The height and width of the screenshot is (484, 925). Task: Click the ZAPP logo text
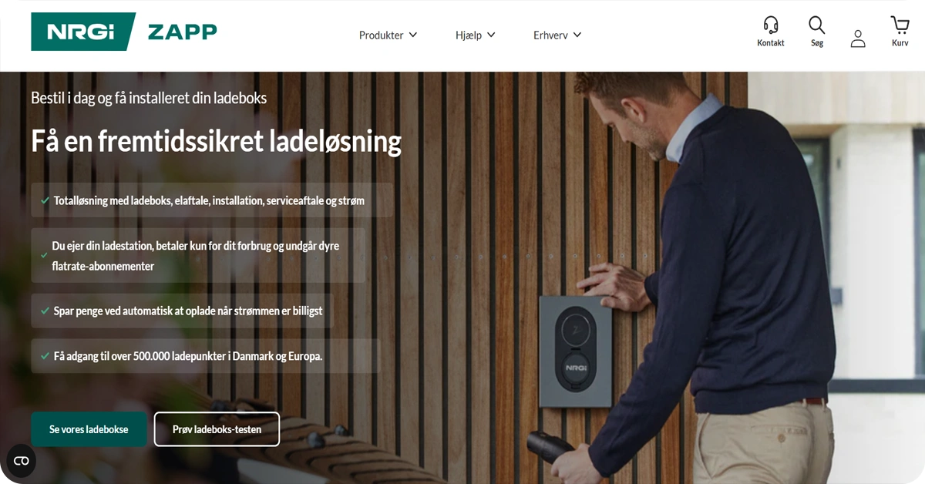coord(182,32)
